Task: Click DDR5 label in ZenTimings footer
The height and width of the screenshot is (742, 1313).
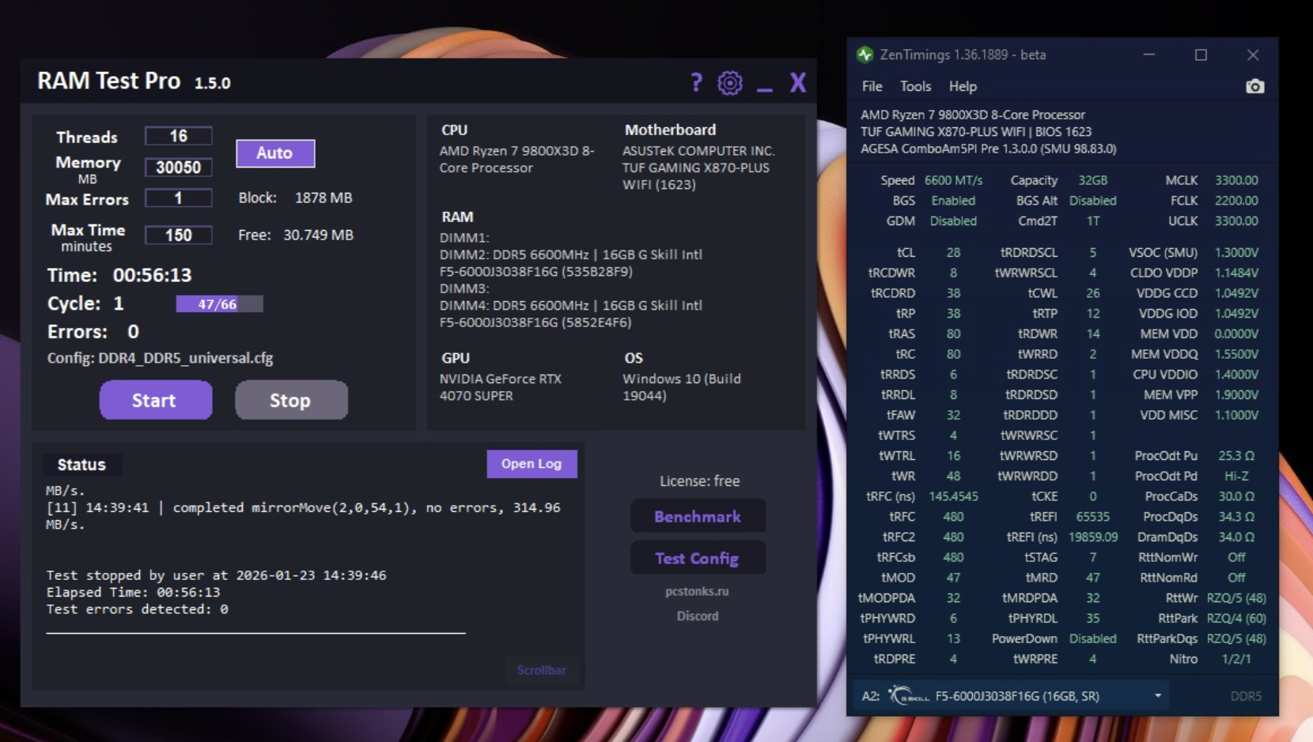Action: 1246,695
